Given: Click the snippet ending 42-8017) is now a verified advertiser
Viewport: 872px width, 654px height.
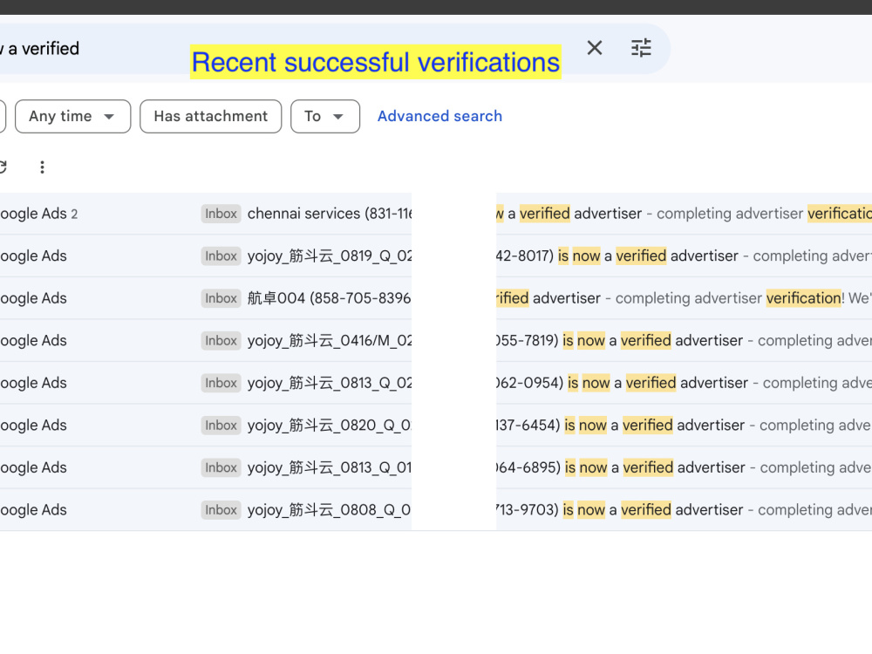Looking at the screenshot, I should tap(617, 255).
